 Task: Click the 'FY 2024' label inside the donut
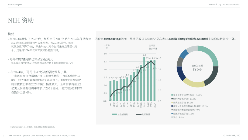tap(198, 70)
